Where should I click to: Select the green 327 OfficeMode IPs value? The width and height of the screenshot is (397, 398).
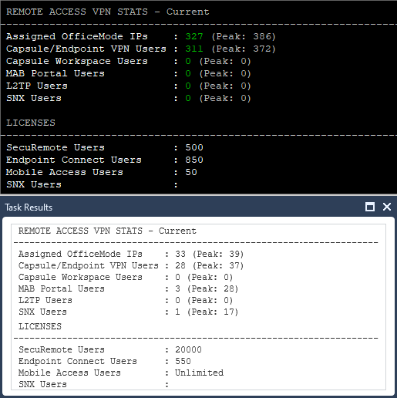pos(194,36)
